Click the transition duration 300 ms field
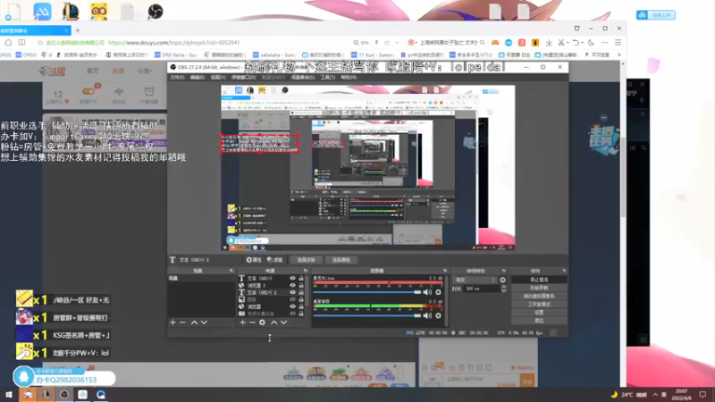 481,289
